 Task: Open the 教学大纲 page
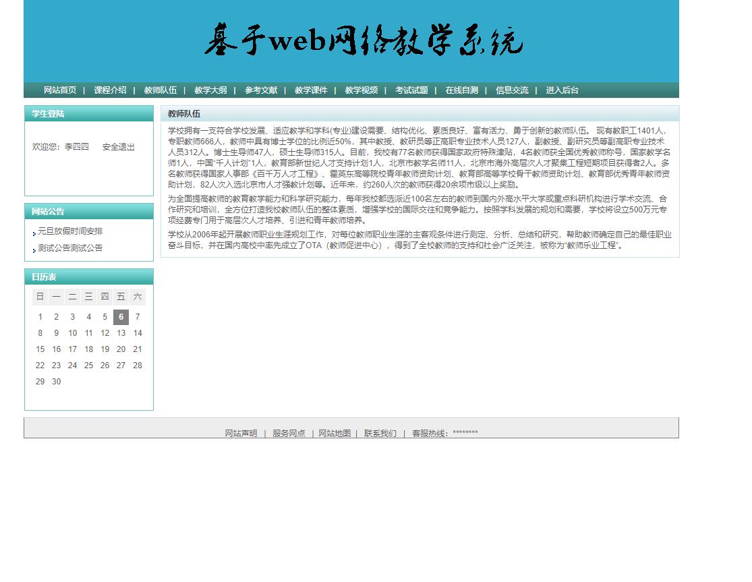click(210, 89)
